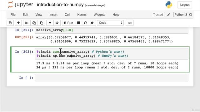Insert cell below with plus icon
Screen dimensions: 200x112
pos(18,23)
